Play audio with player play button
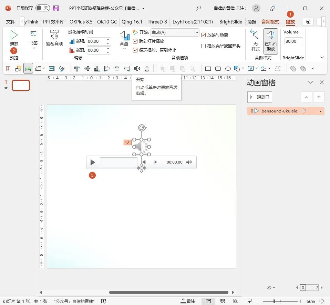The height and width of the screenshot is (305, 330). pos(93,162)
